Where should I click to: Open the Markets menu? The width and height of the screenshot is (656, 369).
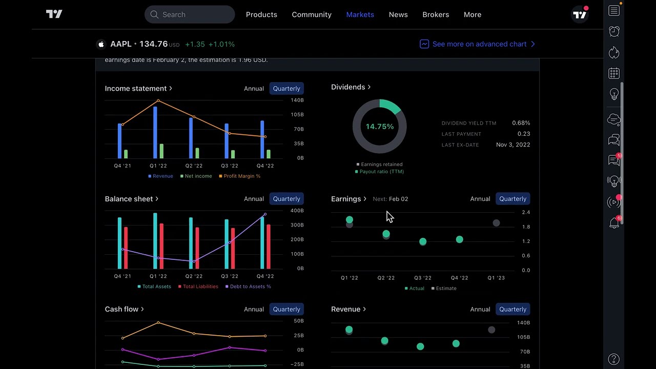coord(360,14)
